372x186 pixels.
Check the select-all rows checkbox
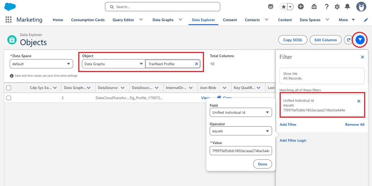(x=9, y=88)
